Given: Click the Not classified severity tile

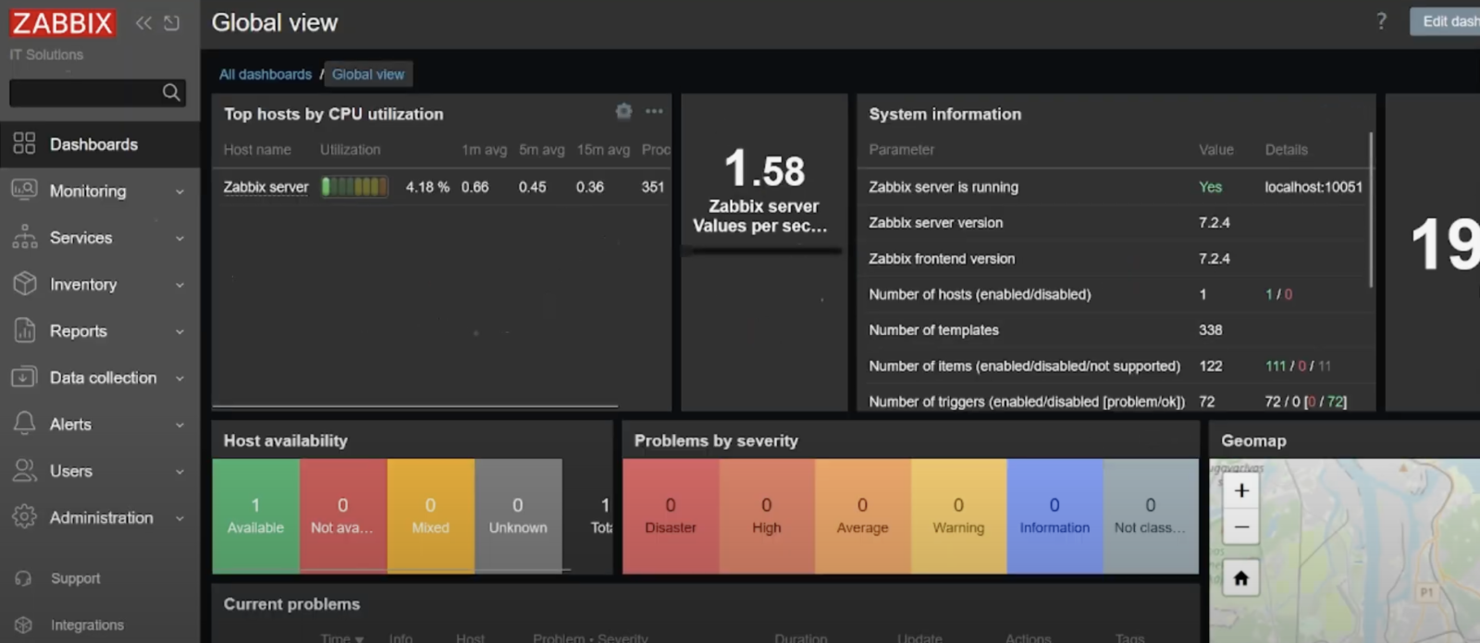Looking at the screenshot, I should click(1151, 515).
